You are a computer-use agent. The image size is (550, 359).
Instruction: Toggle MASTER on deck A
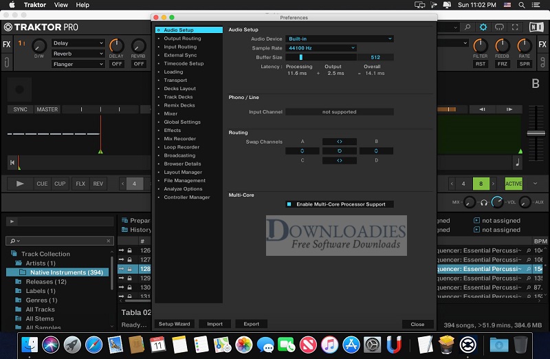pyautogui.click(x=47, y=109)
